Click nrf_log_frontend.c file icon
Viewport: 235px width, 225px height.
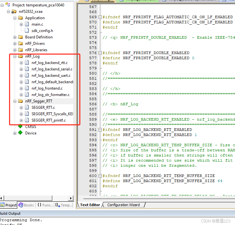pos(27,88)
